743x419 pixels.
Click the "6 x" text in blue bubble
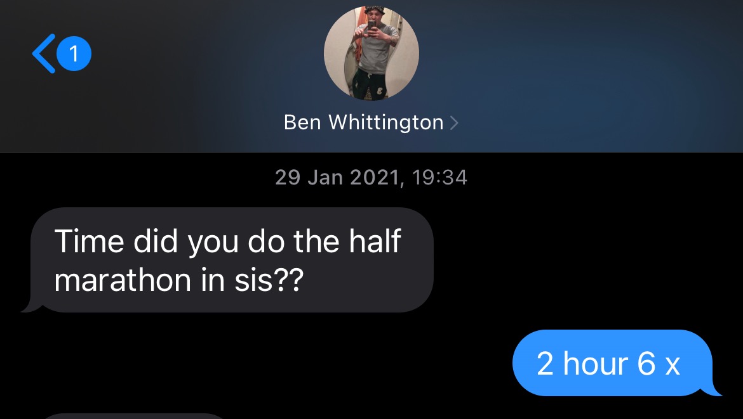click(658, 364)
